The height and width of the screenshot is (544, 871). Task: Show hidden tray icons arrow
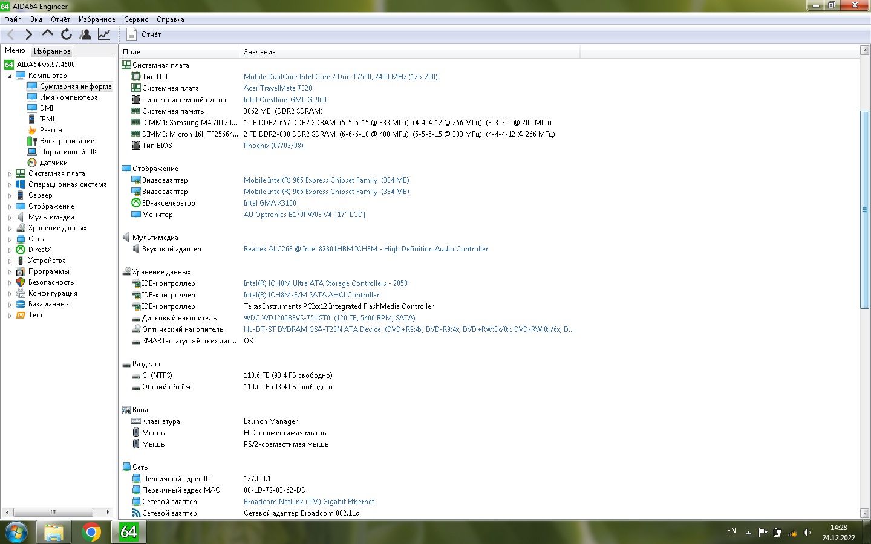748,533
